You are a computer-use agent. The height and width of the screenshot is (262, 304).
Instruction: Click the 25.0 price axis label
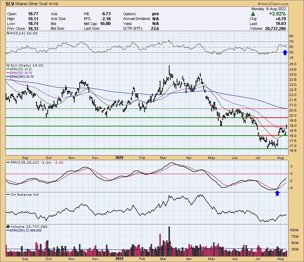293,64
